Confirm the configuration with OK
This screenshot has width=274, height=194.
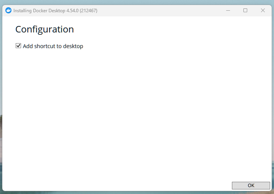click(x=251, y=185)
